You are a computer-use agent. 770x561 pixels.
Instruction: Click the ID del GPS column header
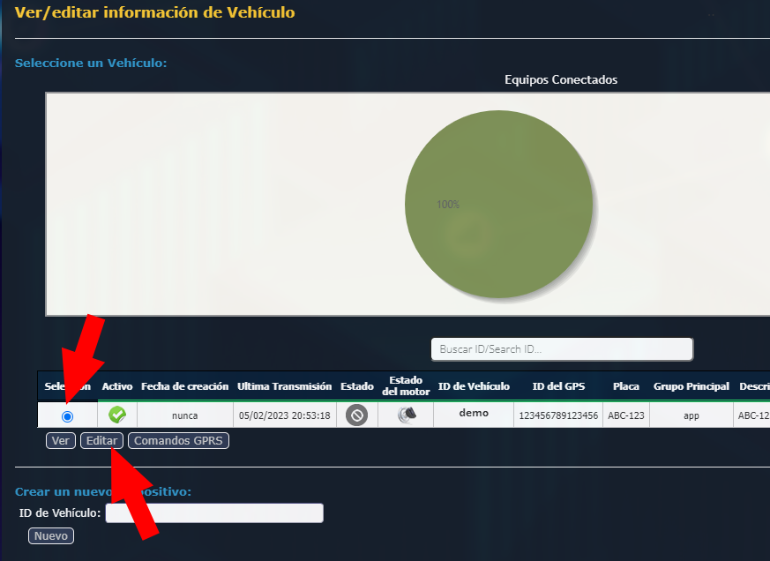tap(558, 386)
